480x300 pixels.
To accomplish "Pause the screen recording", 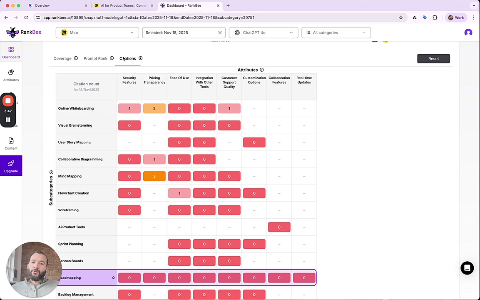I will [x=8, y=120].
